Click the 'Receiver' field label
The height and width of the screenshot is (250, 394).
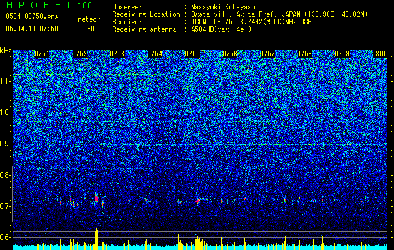tap(127, 22)
